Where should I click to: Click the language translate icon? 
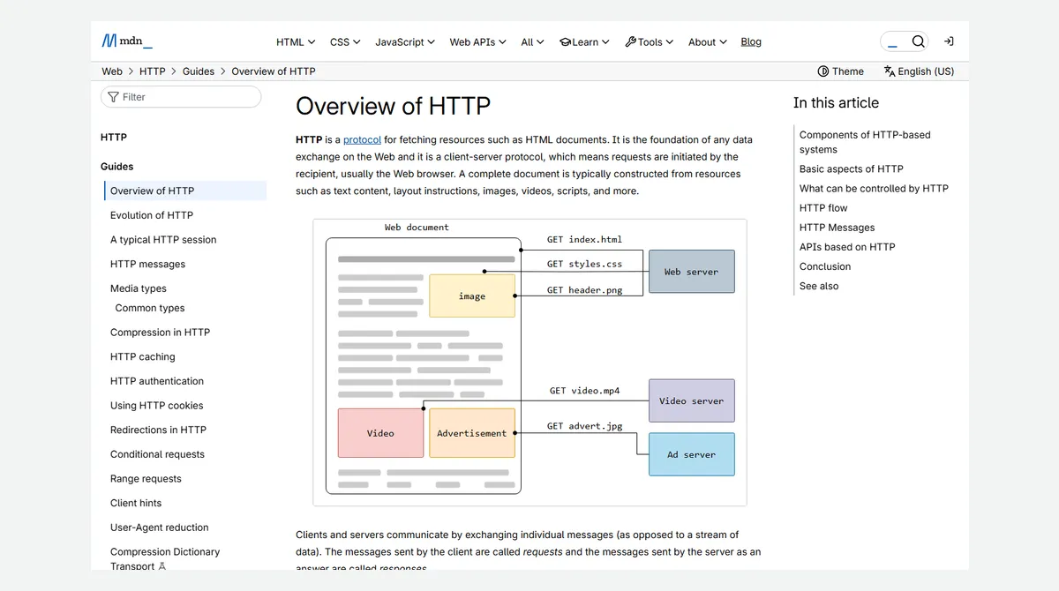(x=890, y=71)
